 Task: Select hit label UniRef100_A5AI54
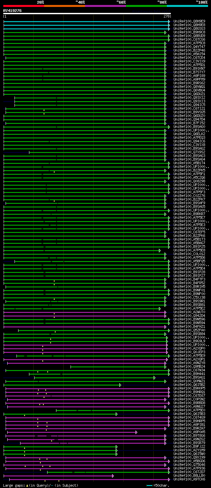[189, 54]
